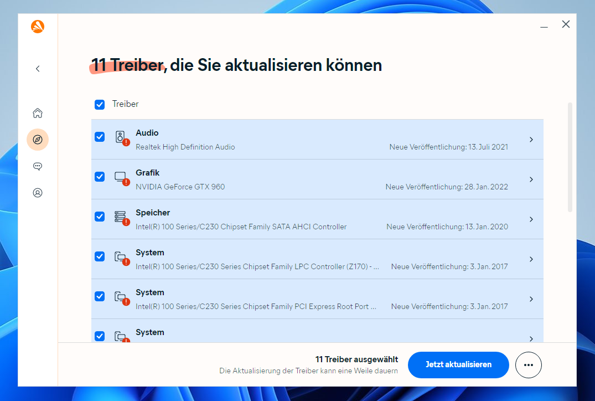Click the Avast orange logo icon
The image size is (595, 401).
point(38,27)
